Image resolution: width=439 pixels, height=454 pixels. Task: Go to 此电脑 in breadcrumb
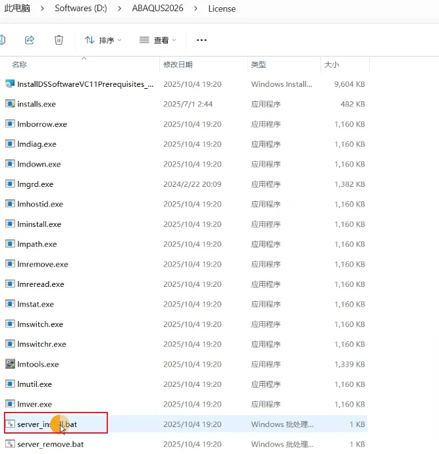(x=17, y=8)
